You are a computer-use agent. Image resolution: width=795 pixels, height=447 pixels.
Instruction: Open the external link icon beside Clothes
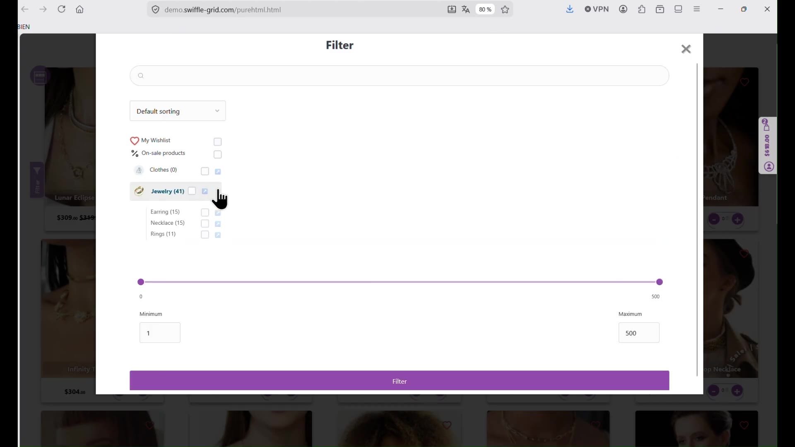(x=219, y=172)
